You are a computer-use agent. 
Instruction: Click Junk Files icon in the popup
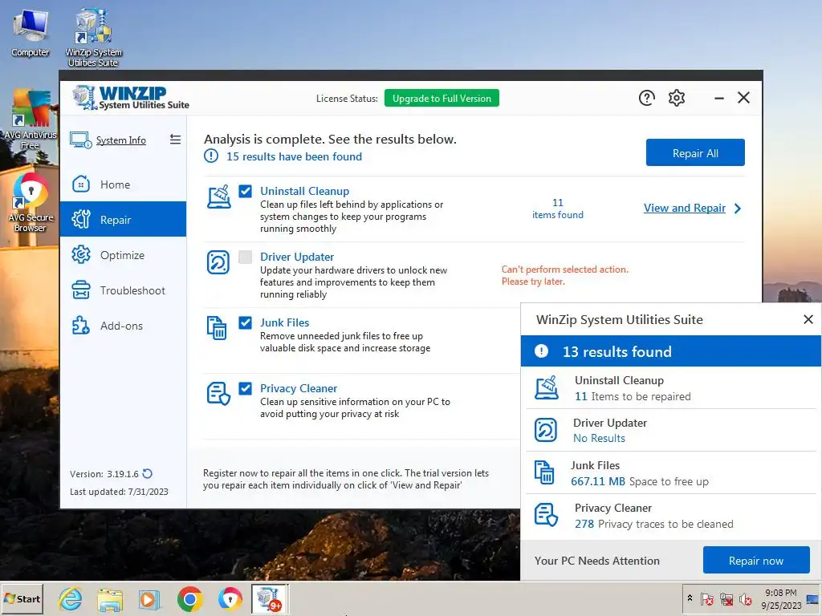coord(544,472)
